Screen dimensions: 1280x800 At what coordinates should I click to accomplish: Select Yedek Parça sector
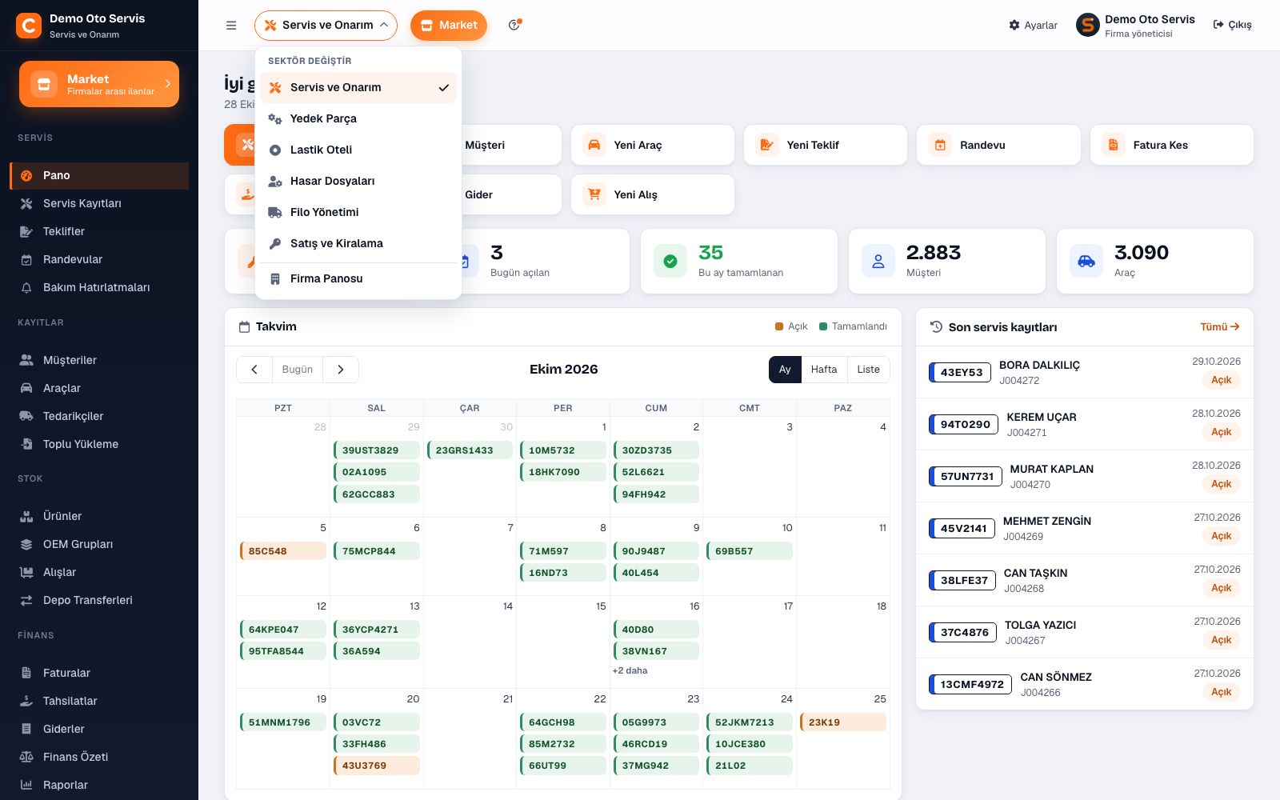pyautogui.click(x=358, y=118)
